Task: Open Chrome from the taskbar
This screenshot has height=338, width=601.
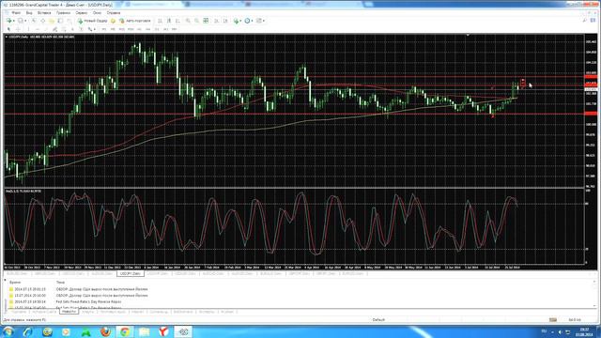Action: pos(125,331)
